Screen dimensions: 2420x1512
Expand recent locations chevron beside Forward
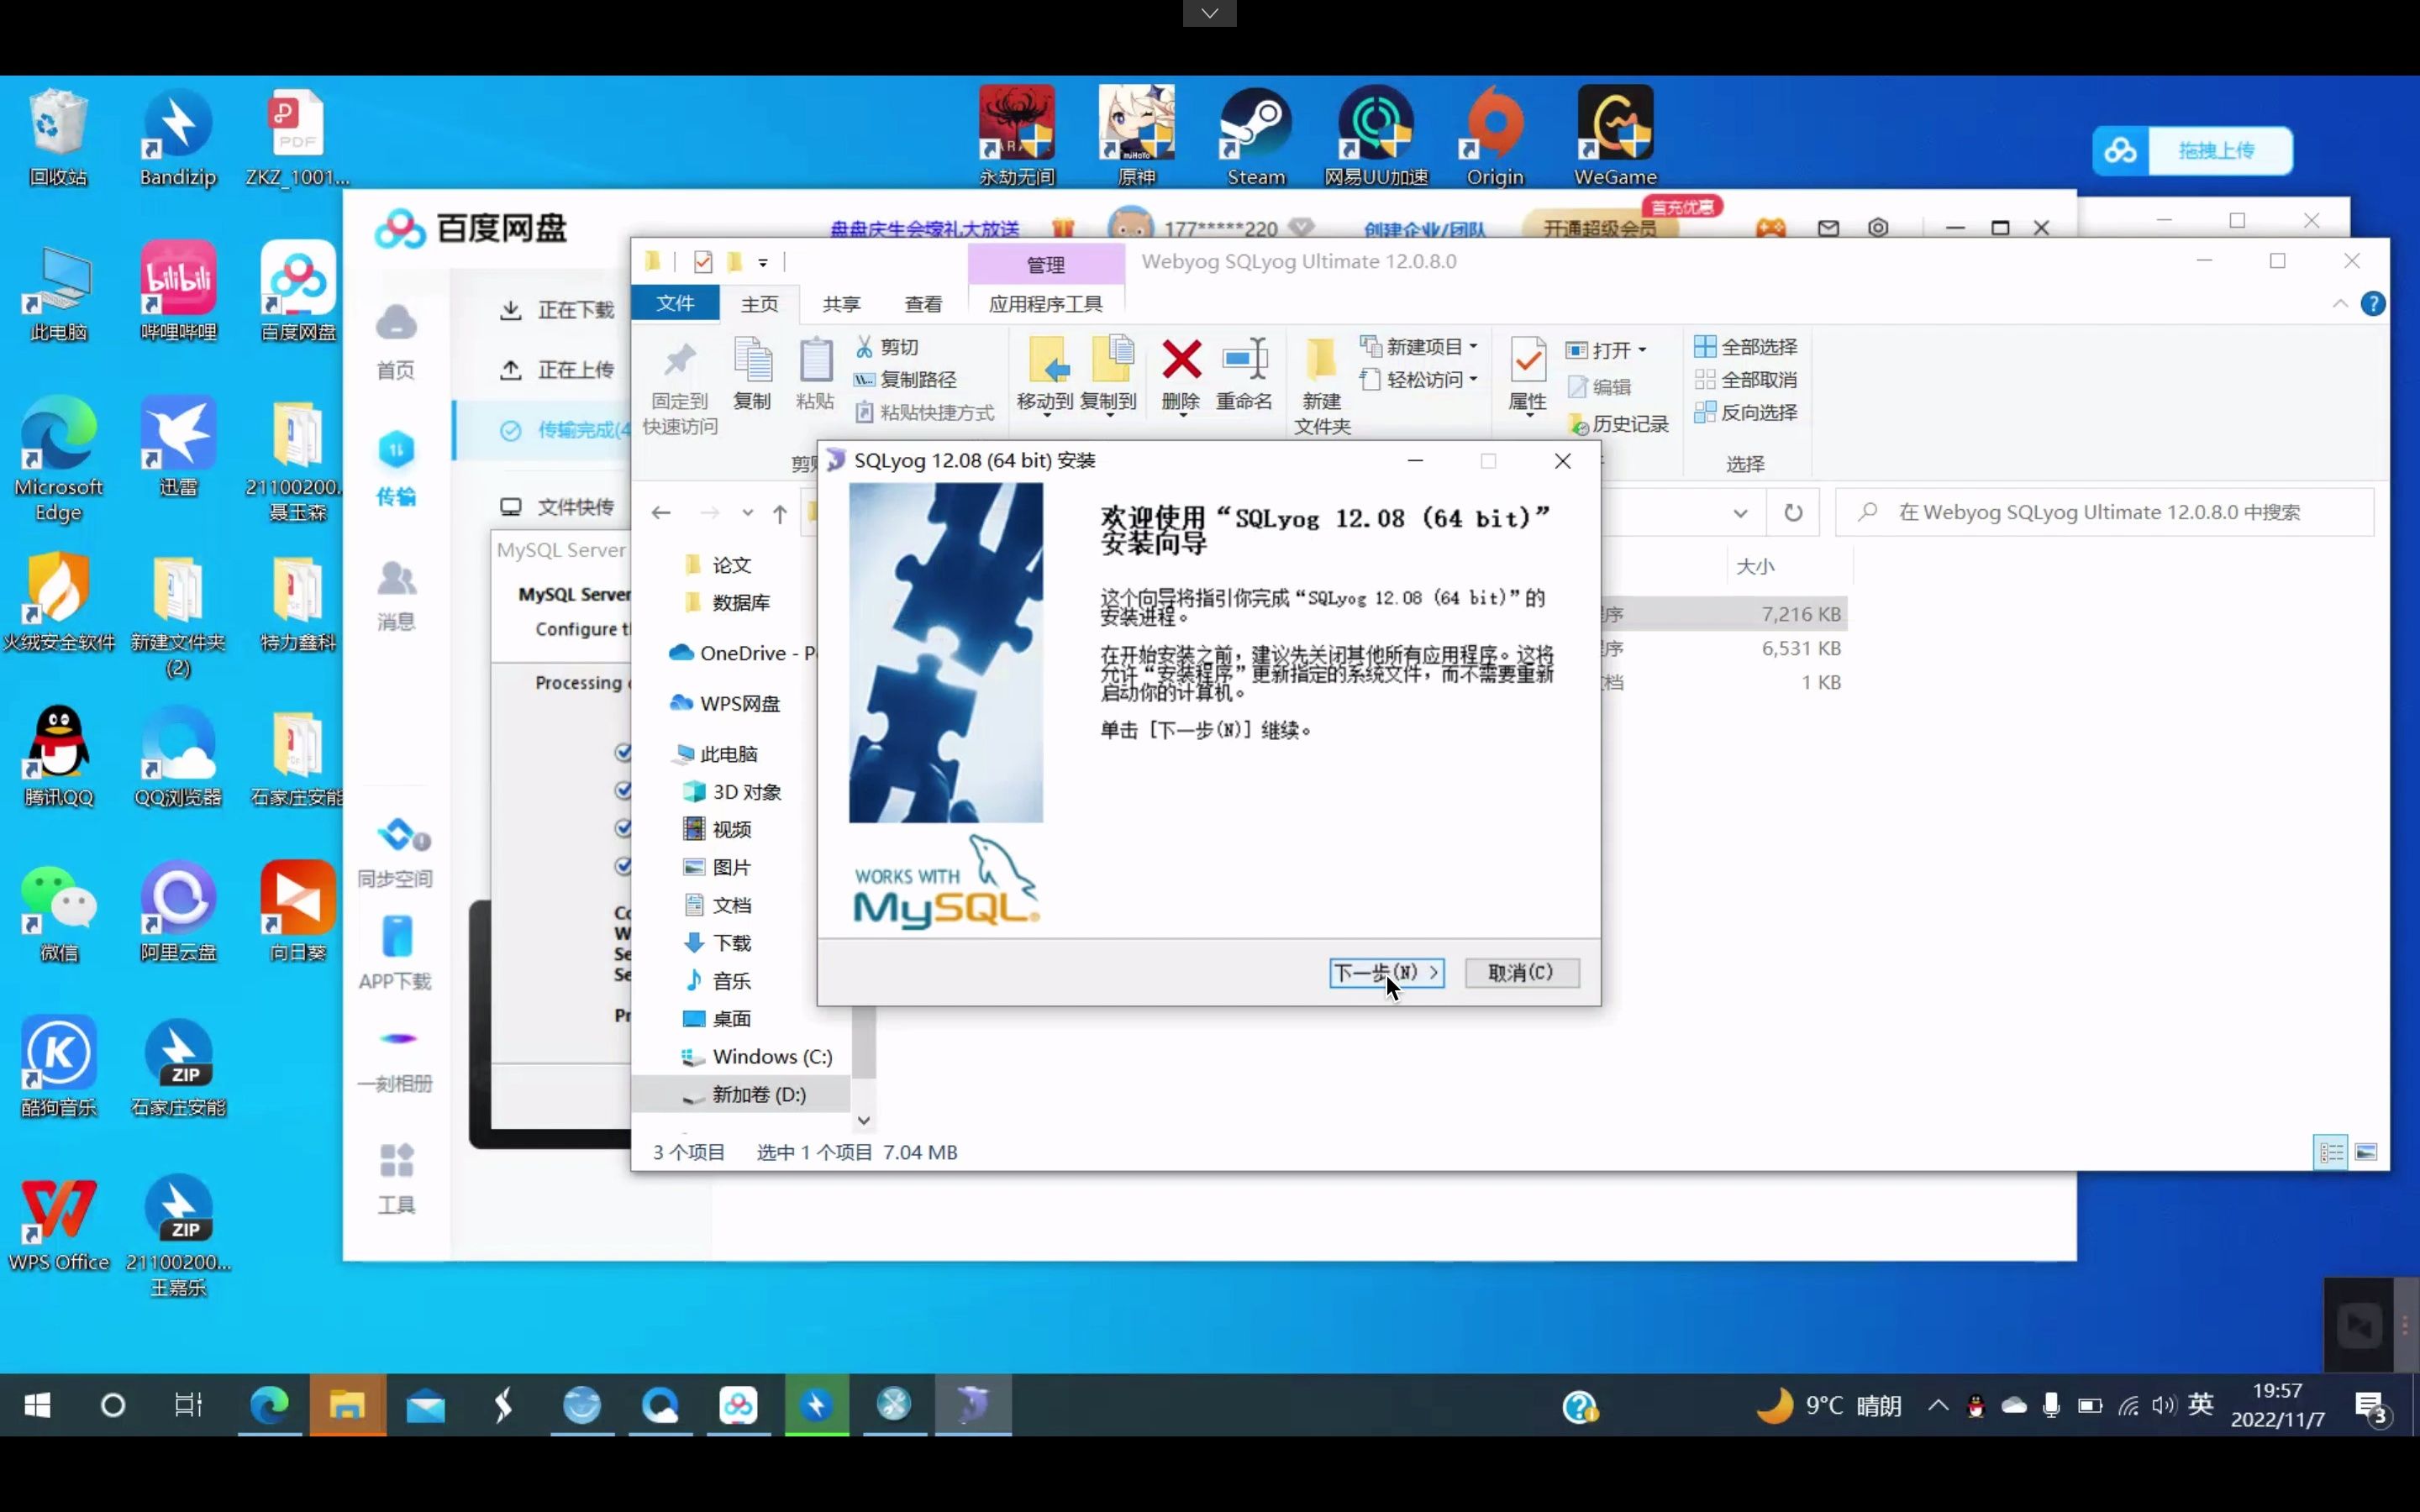[747, 513]
